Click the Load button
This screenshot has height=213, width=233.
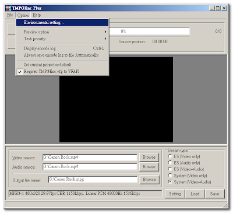pos(195,194)
